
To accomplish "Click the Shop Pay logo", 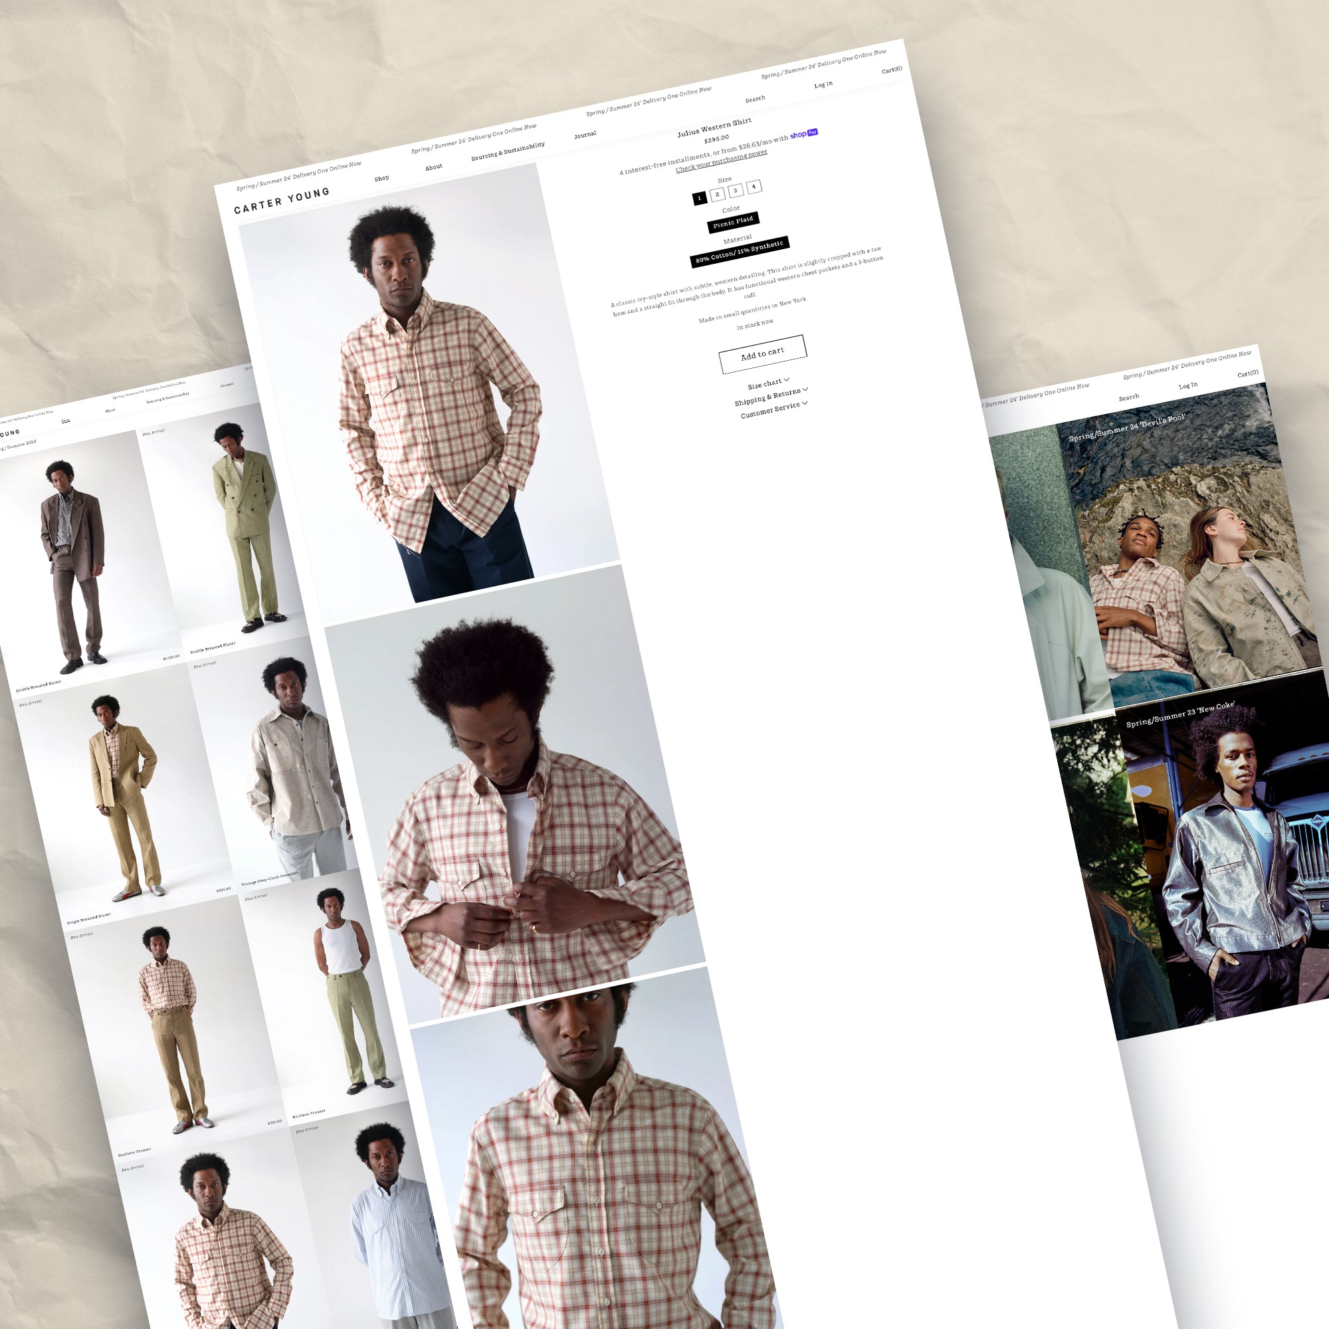I will click(803, 134).
